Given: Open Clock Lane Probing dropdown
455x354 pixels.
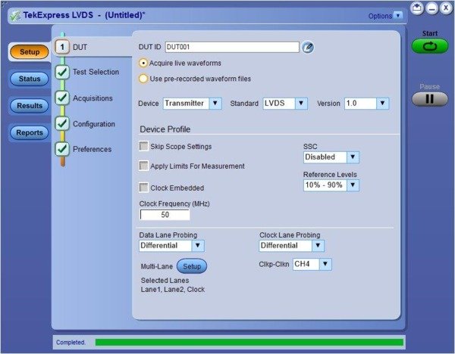Looking at the screenshot, I should [x=318, y=246].
